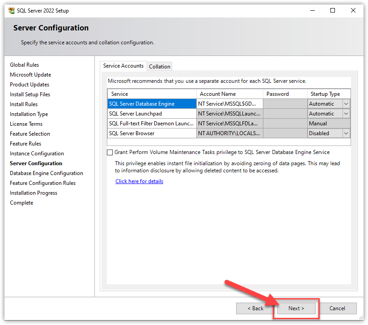The height and width of the screenshot is (325, 368).
Task: Select the SQL Server Database Engine row
Action: [152, 104]
